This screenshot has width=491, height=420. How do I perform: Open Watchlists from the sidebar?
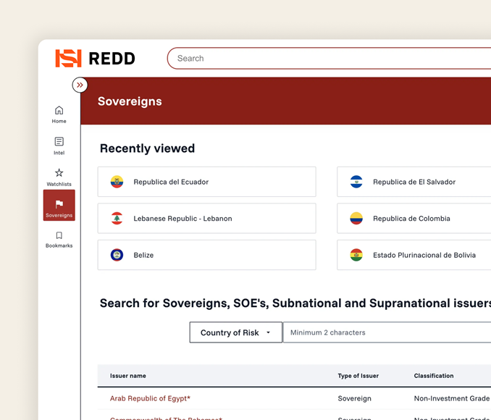click(x=59, y=177)
